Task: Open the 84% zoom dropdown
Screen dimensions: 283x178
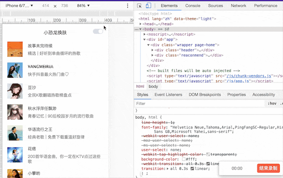Action: point(83,6)
